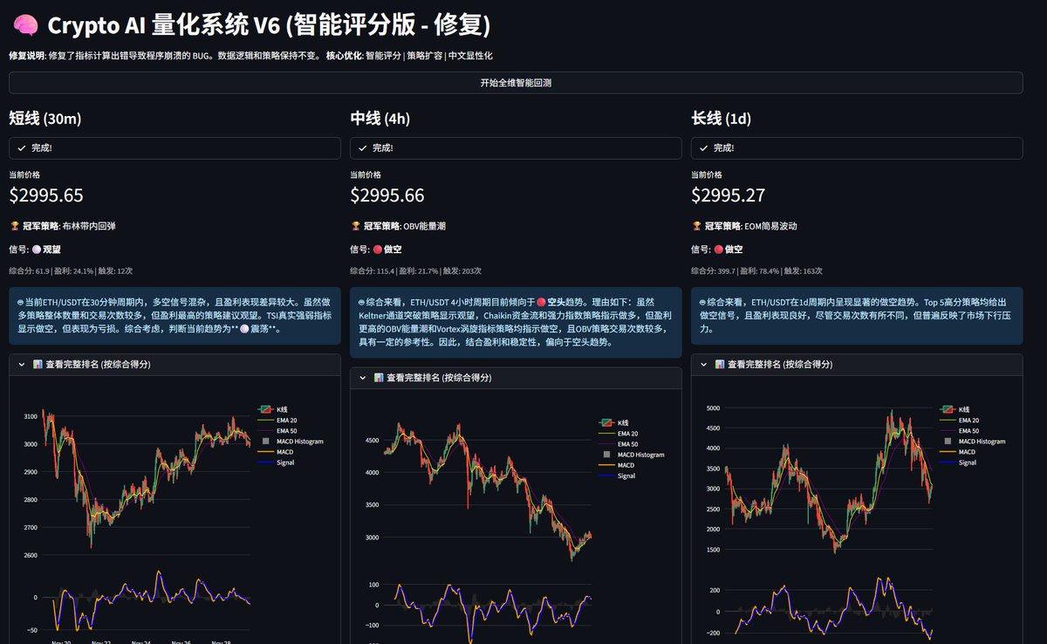
Task: Click the 短线 (30m) column heading
Action: (x=44, y=119)
